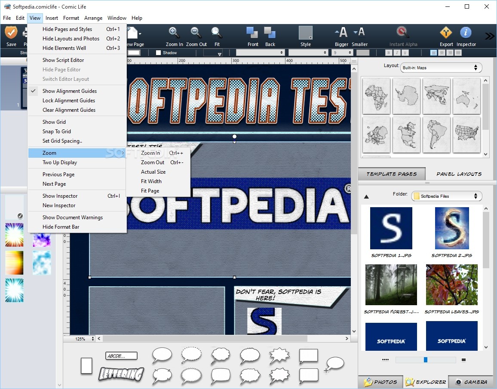Select the Softpedia 1.jpg photo thumbnail
Image resolution: width=497 pixels, height=389 pixels.
tap(391, 228)
